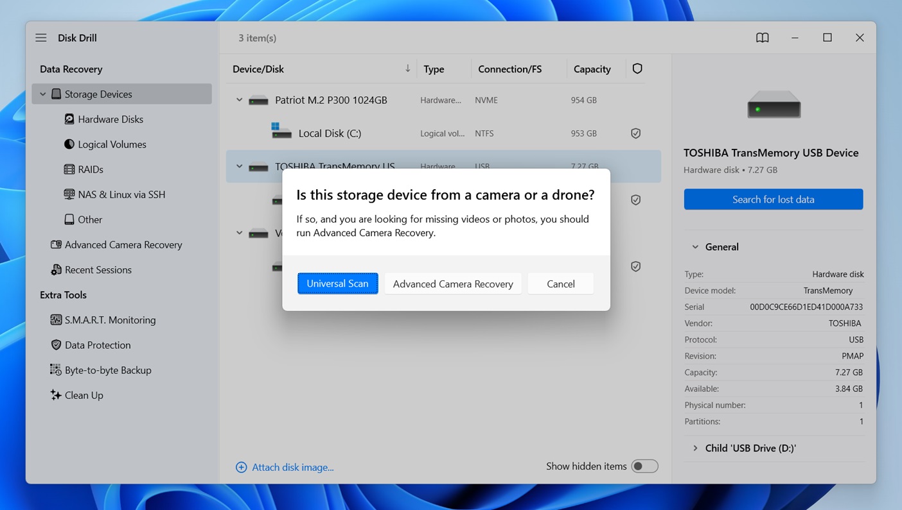Screen dimensions: 902x510
Task: Click the Advanced Camera Recovery sidebar icon
Action: click(56, 244)
